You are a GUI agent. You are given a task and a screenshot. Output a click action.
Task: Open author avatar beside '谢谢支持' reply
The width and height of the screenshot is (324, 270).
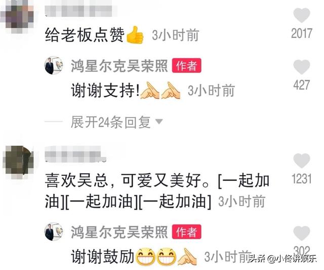[x=54, y=65]
